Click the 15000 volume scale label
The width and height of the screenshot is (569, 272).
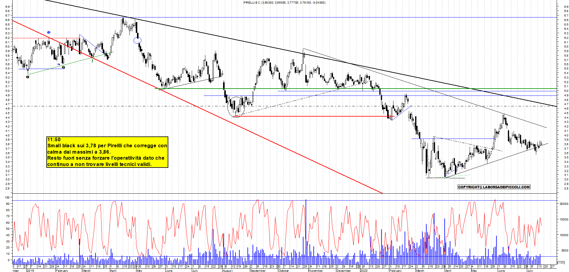coord(564,220)
